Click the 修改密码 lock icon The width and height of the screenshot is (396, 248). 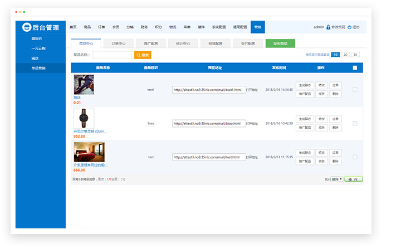coord(329,27)
